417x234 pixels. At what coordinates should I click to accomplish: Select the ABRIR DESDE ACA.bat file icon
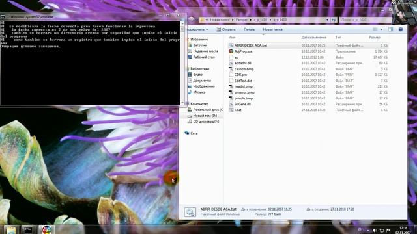click(231, 45)
